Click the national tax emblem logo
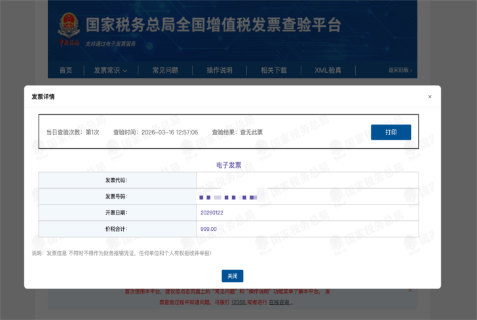Screen dimensions: 477x320 tap(68, 28)
